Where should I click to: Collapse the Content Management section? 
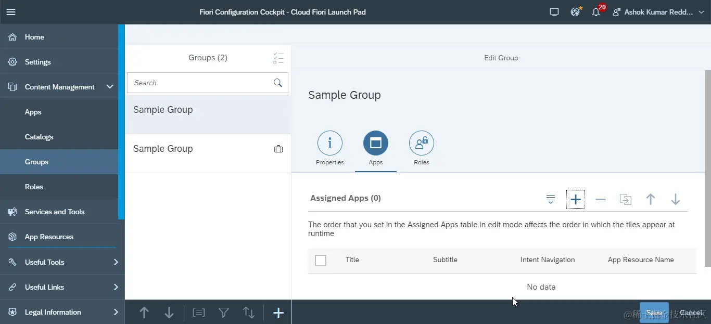click(110, 87)
